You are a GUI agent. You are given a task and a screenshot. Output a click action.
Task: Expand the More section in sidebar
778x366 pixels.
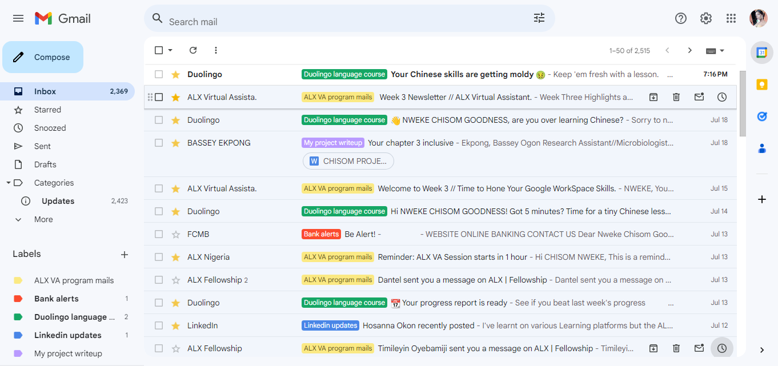pos(43,219)
